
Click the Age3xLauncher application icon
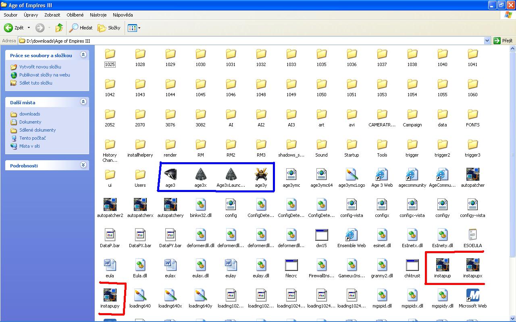coord(231,175)
